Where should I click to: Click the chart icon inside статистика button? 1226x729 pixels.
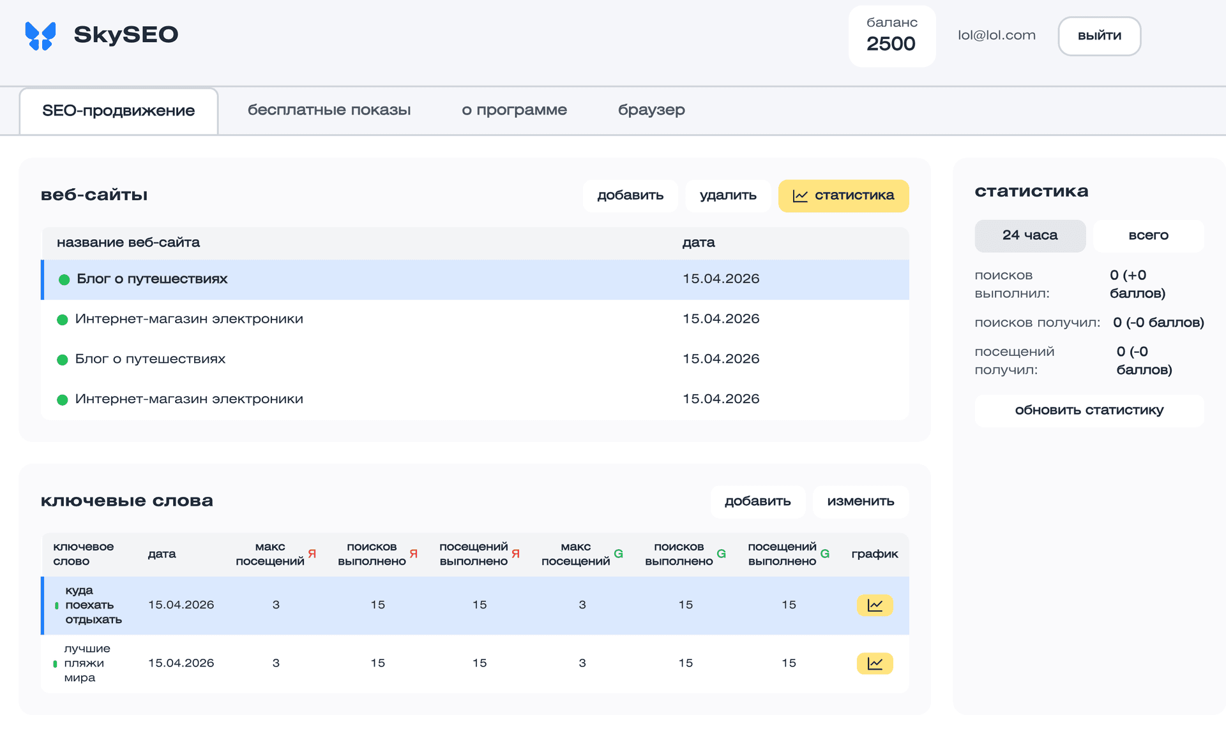[x=799, y=196]
